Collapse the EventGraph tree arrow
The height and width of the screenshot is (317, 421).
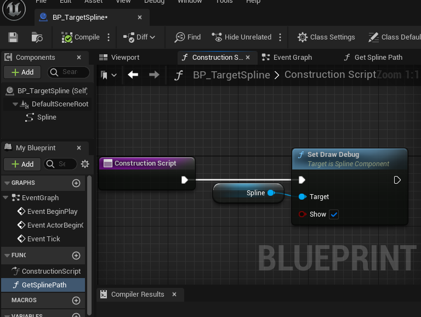pos(5,197)
